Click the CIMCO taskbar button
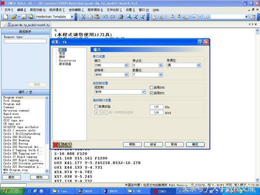260x195 pixels. tap(163, 191)
